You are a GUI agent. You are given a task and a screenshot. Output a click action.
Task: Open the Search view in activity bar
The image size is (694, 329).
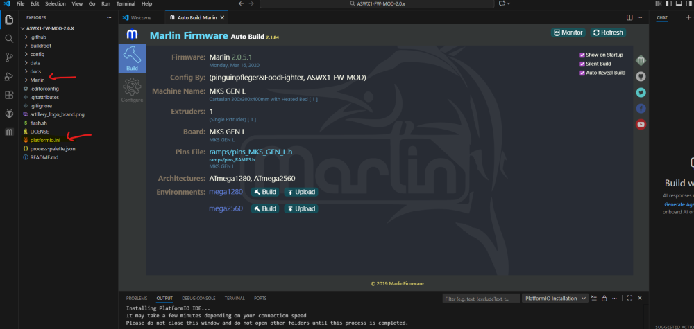click(x=9, y=38)
